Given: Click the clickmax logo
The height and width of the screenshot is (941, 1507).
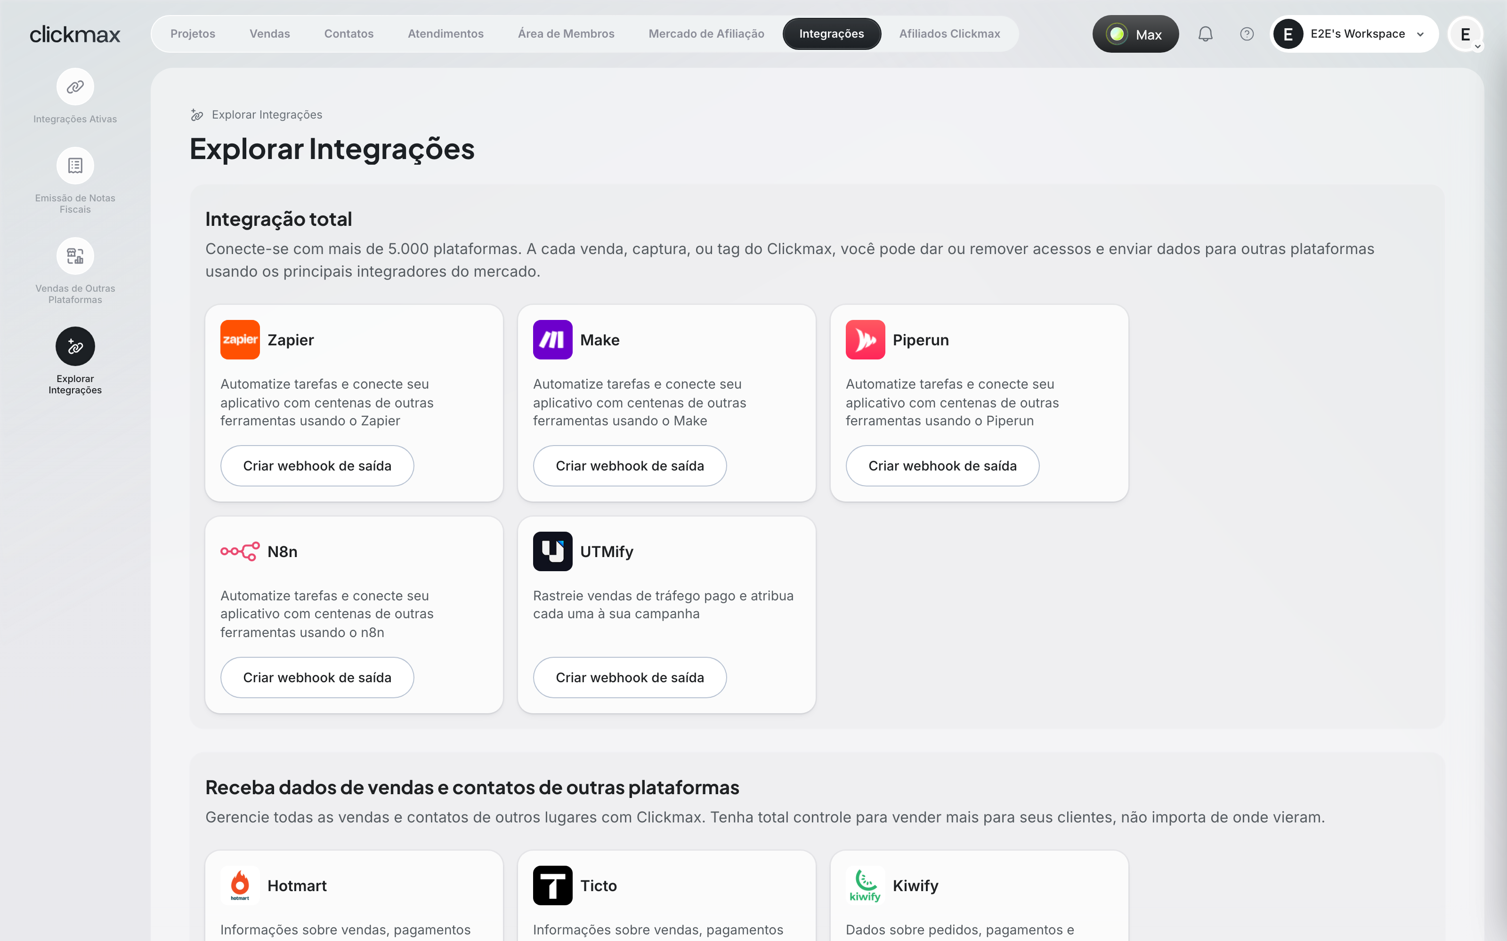Looking at the screenshot, I should (x=75, y=34).
